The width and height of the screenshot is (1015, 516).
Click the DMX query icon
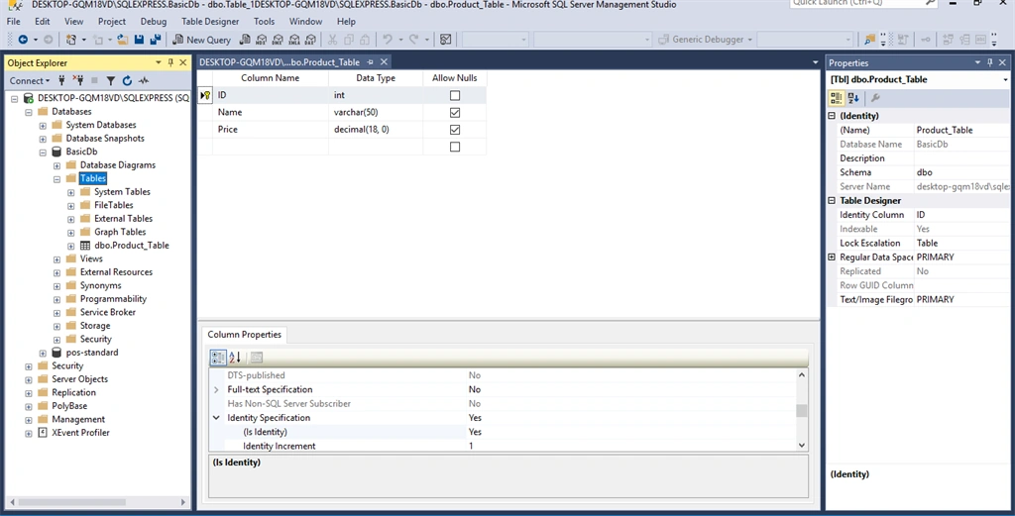pyautogui.click(x=278, y=40)
